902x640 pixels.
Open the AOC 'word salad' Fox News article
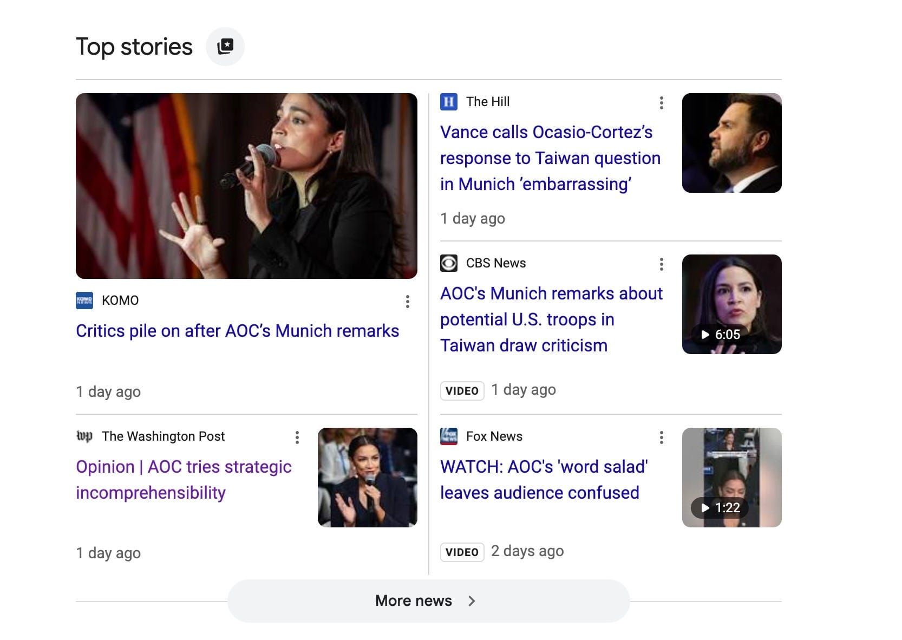click(x=544, y=480)
